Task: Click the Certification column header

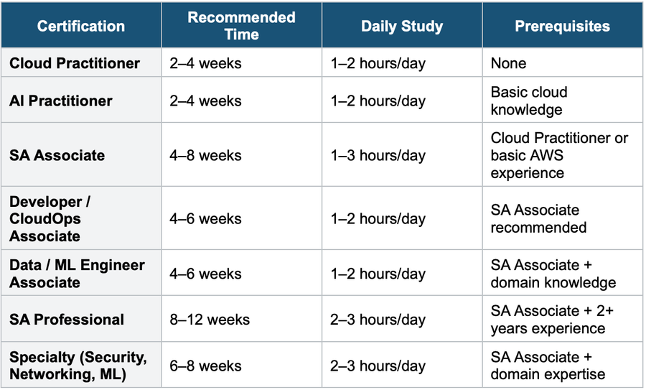Action: point(81,27)
